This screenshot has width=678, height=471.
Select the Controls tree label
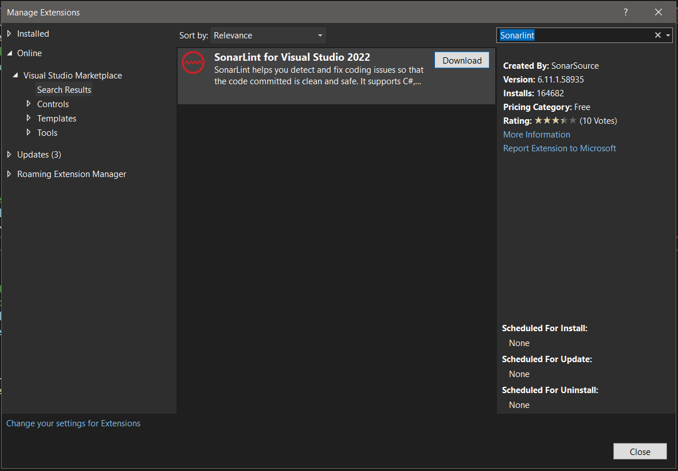[53, 104]
